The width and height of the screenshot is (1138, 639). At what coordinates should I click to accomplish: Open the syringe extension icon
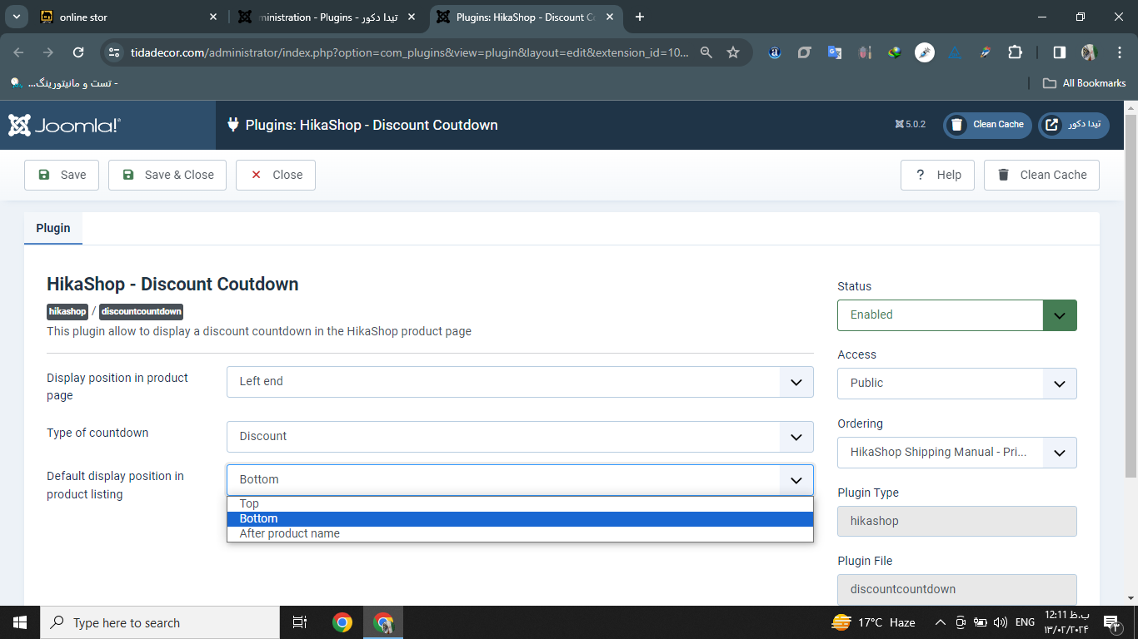click(x=925, y=52)
